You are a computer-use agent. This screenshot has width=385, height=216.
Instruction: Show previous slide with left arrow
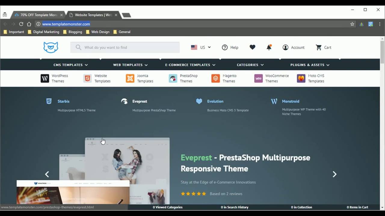[x=47, y=174]
